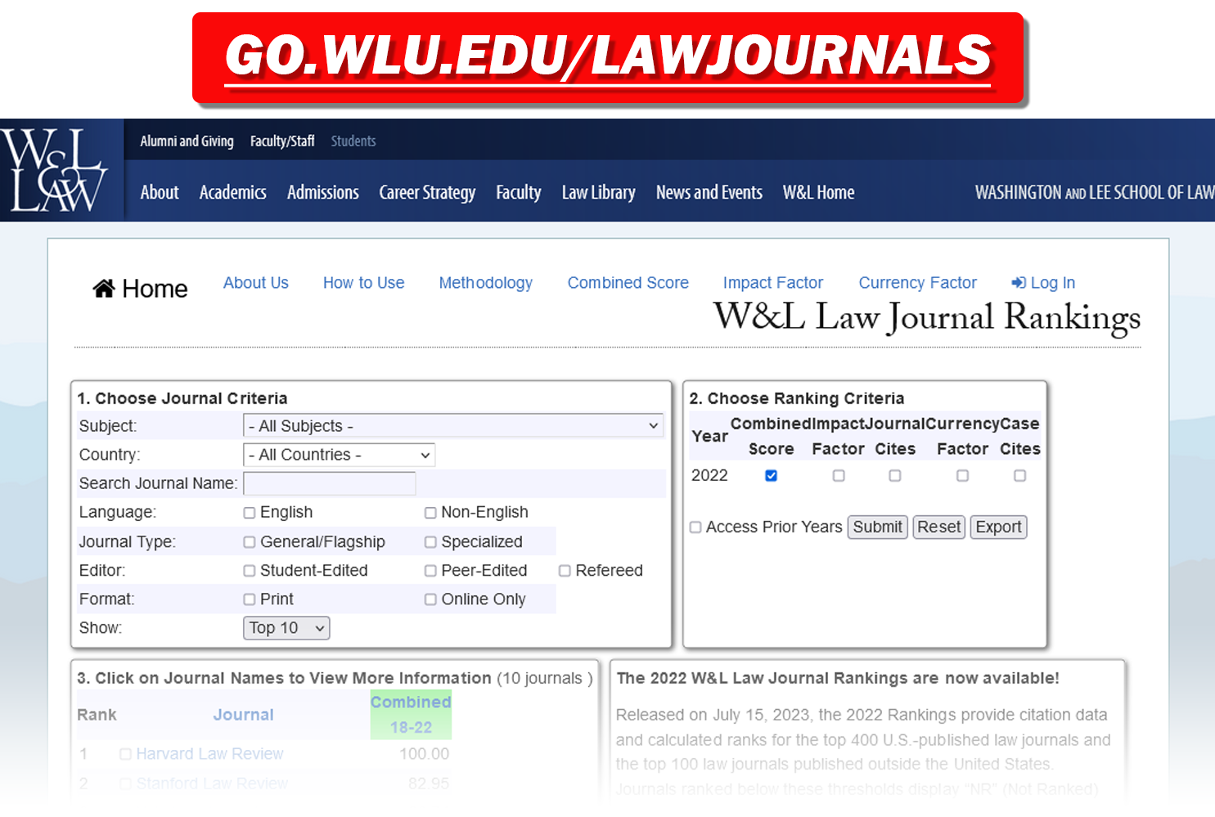Click the Log In arrow icon
This screenshot has height=817, width=1215.
point(1019,283)
